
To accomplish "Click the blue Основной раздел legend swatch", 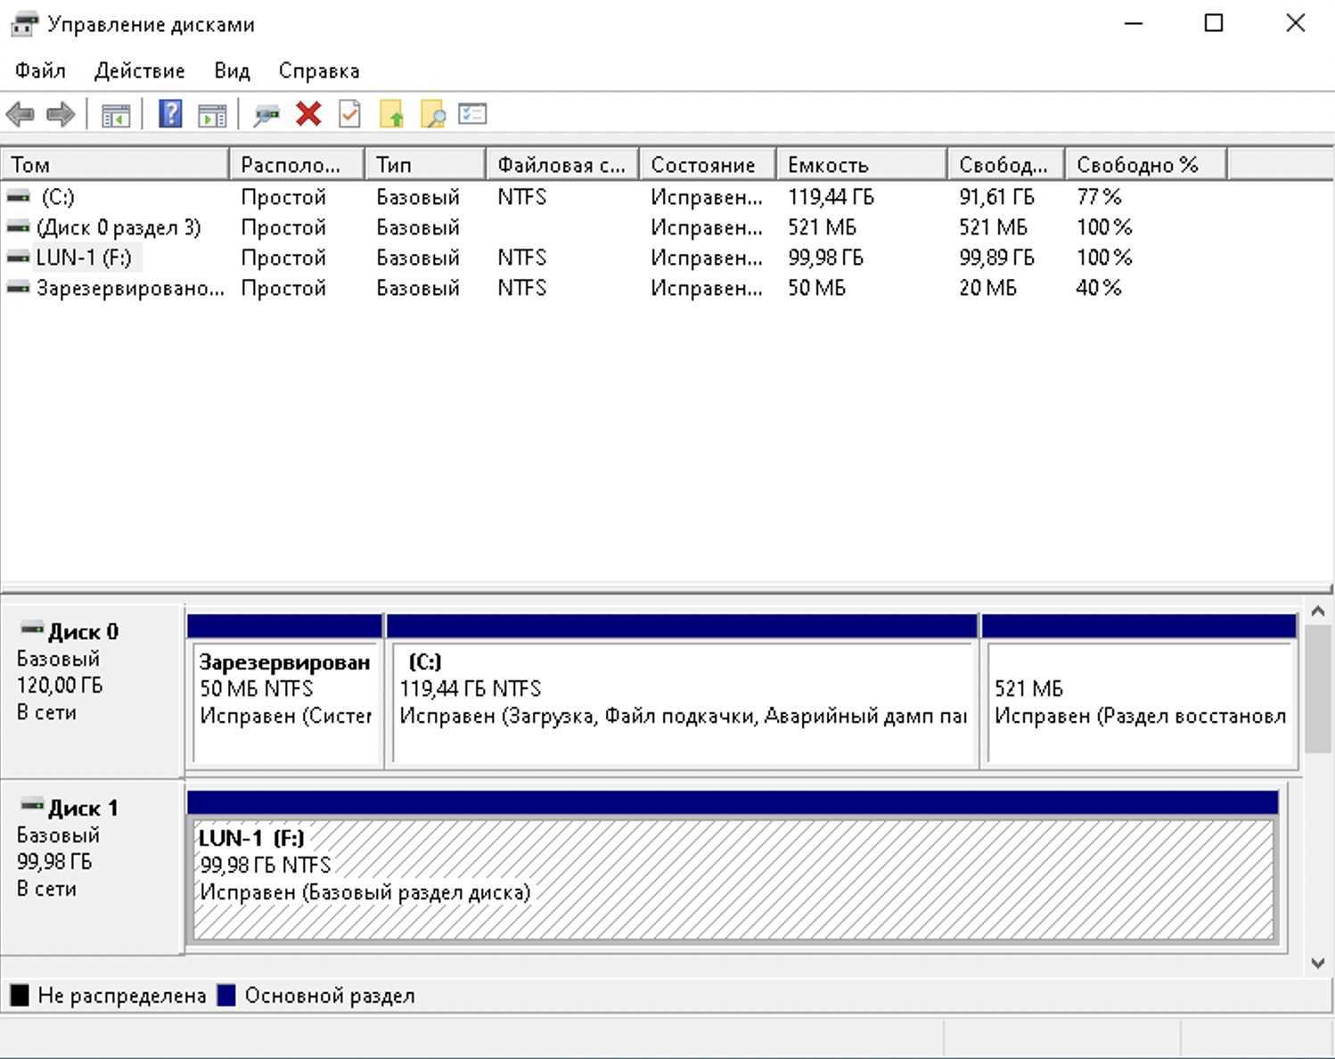I will 226,995.
